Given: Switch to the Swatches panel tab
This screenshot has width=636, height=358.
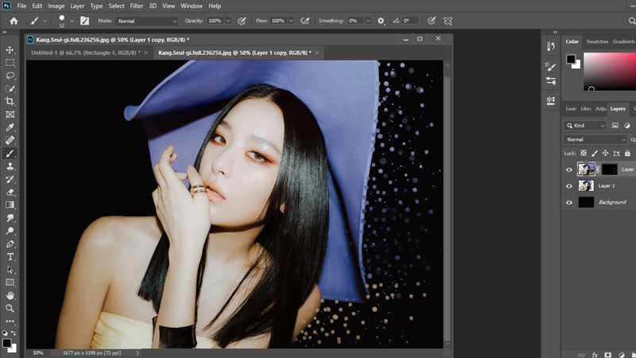Looking at the screenshot, I should 597,42.
